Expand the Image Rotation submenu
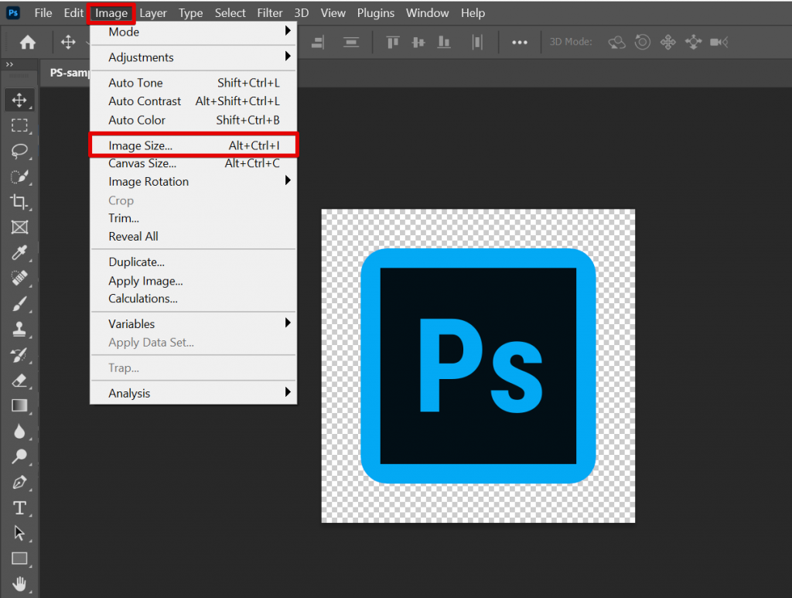792x598 pixels. pyautogui.click(x=148, y=181)
